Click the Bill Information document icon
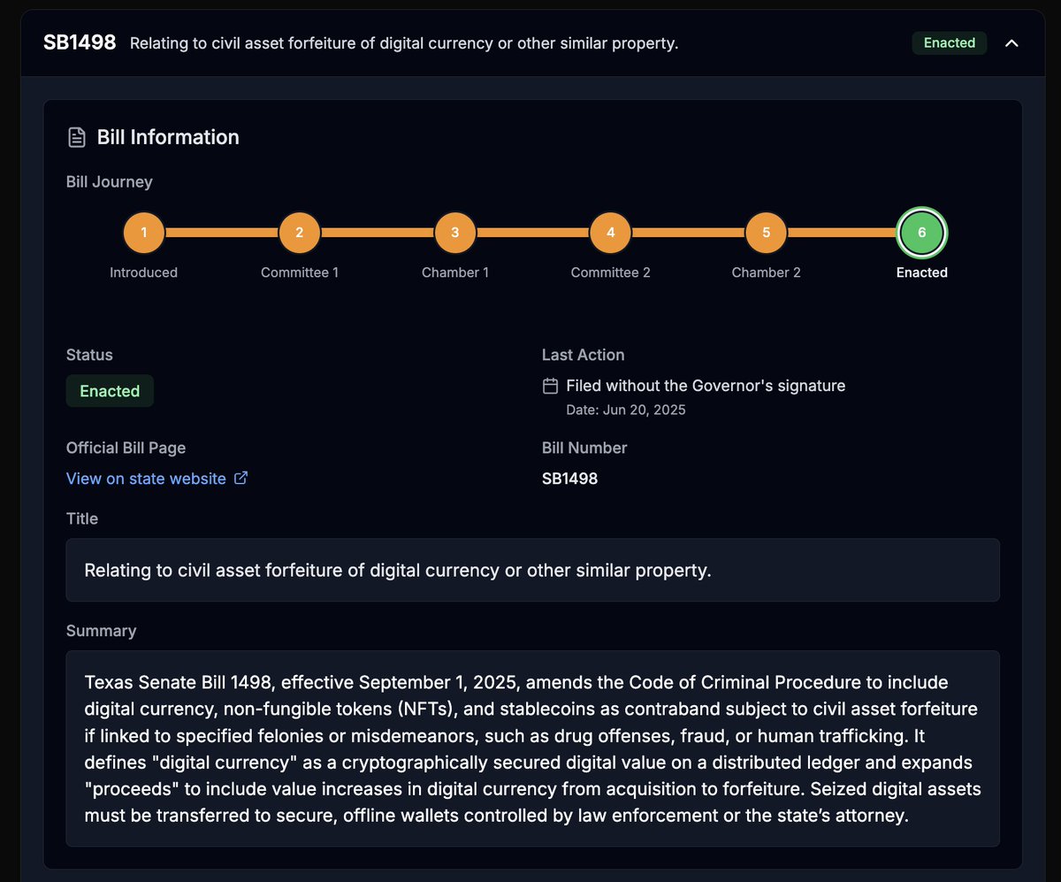Image resolution: width=1061 pixels, height=882 pixels. 76,137
